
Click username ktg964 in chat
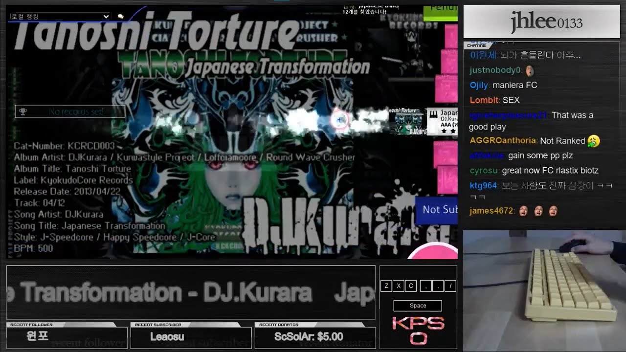[483, 186]
